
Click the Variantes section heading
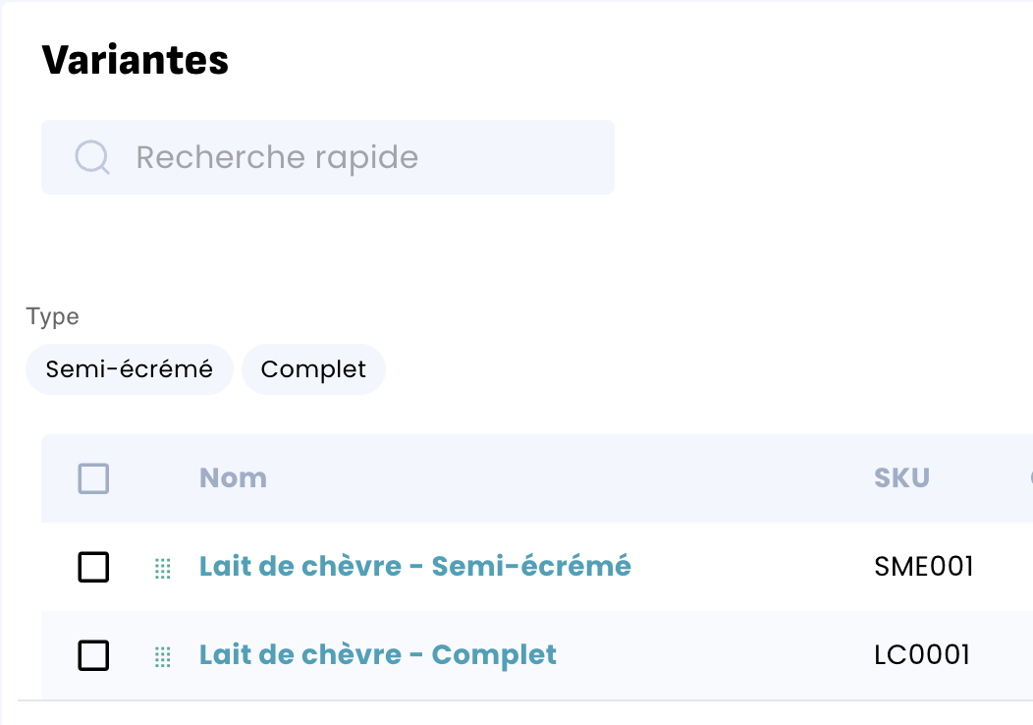pos(136,60)
